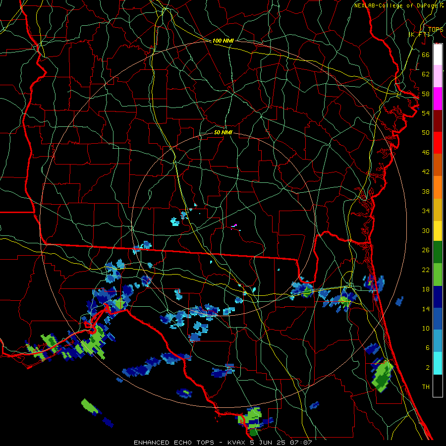Click the "2" legend value
Viewport: 446px width, 446px height.
tap(427, 368)
